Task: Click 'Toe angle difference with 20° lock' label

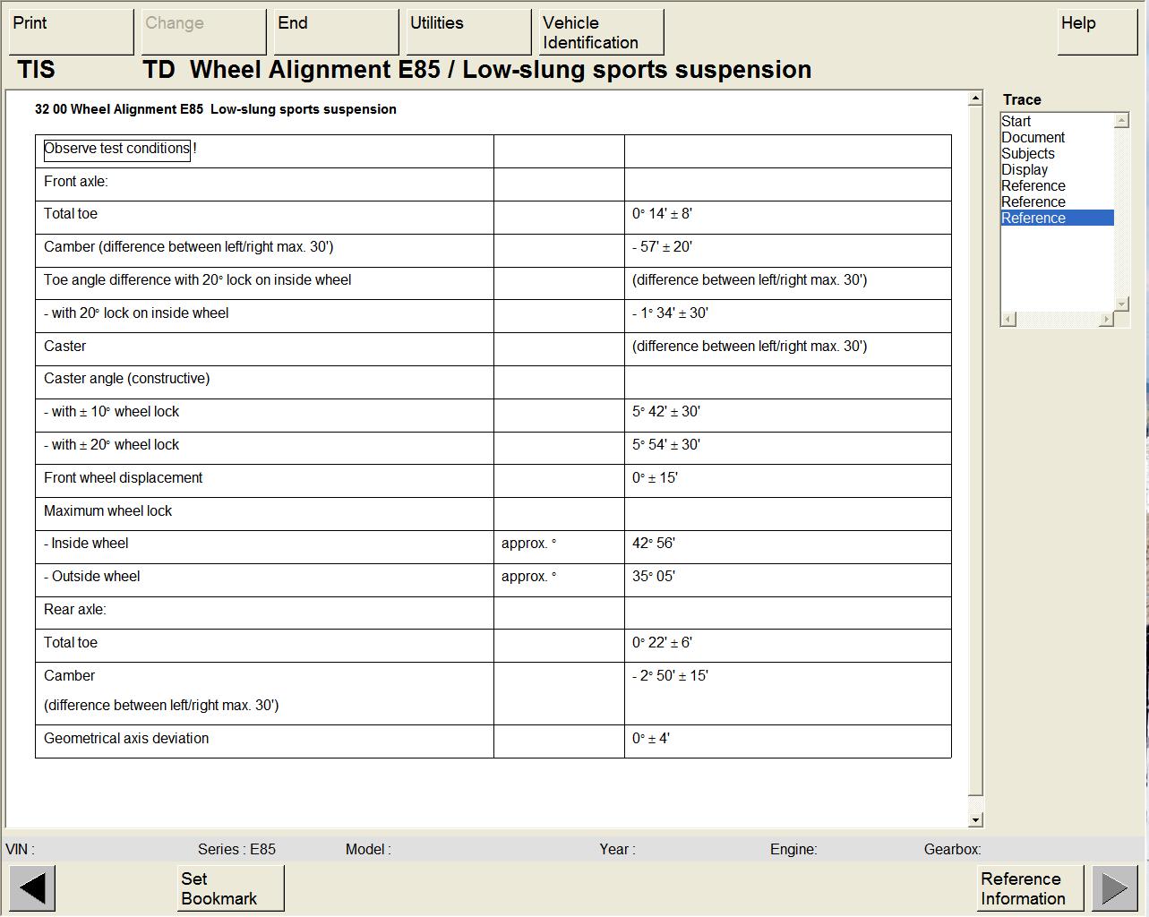Action: 198,280
